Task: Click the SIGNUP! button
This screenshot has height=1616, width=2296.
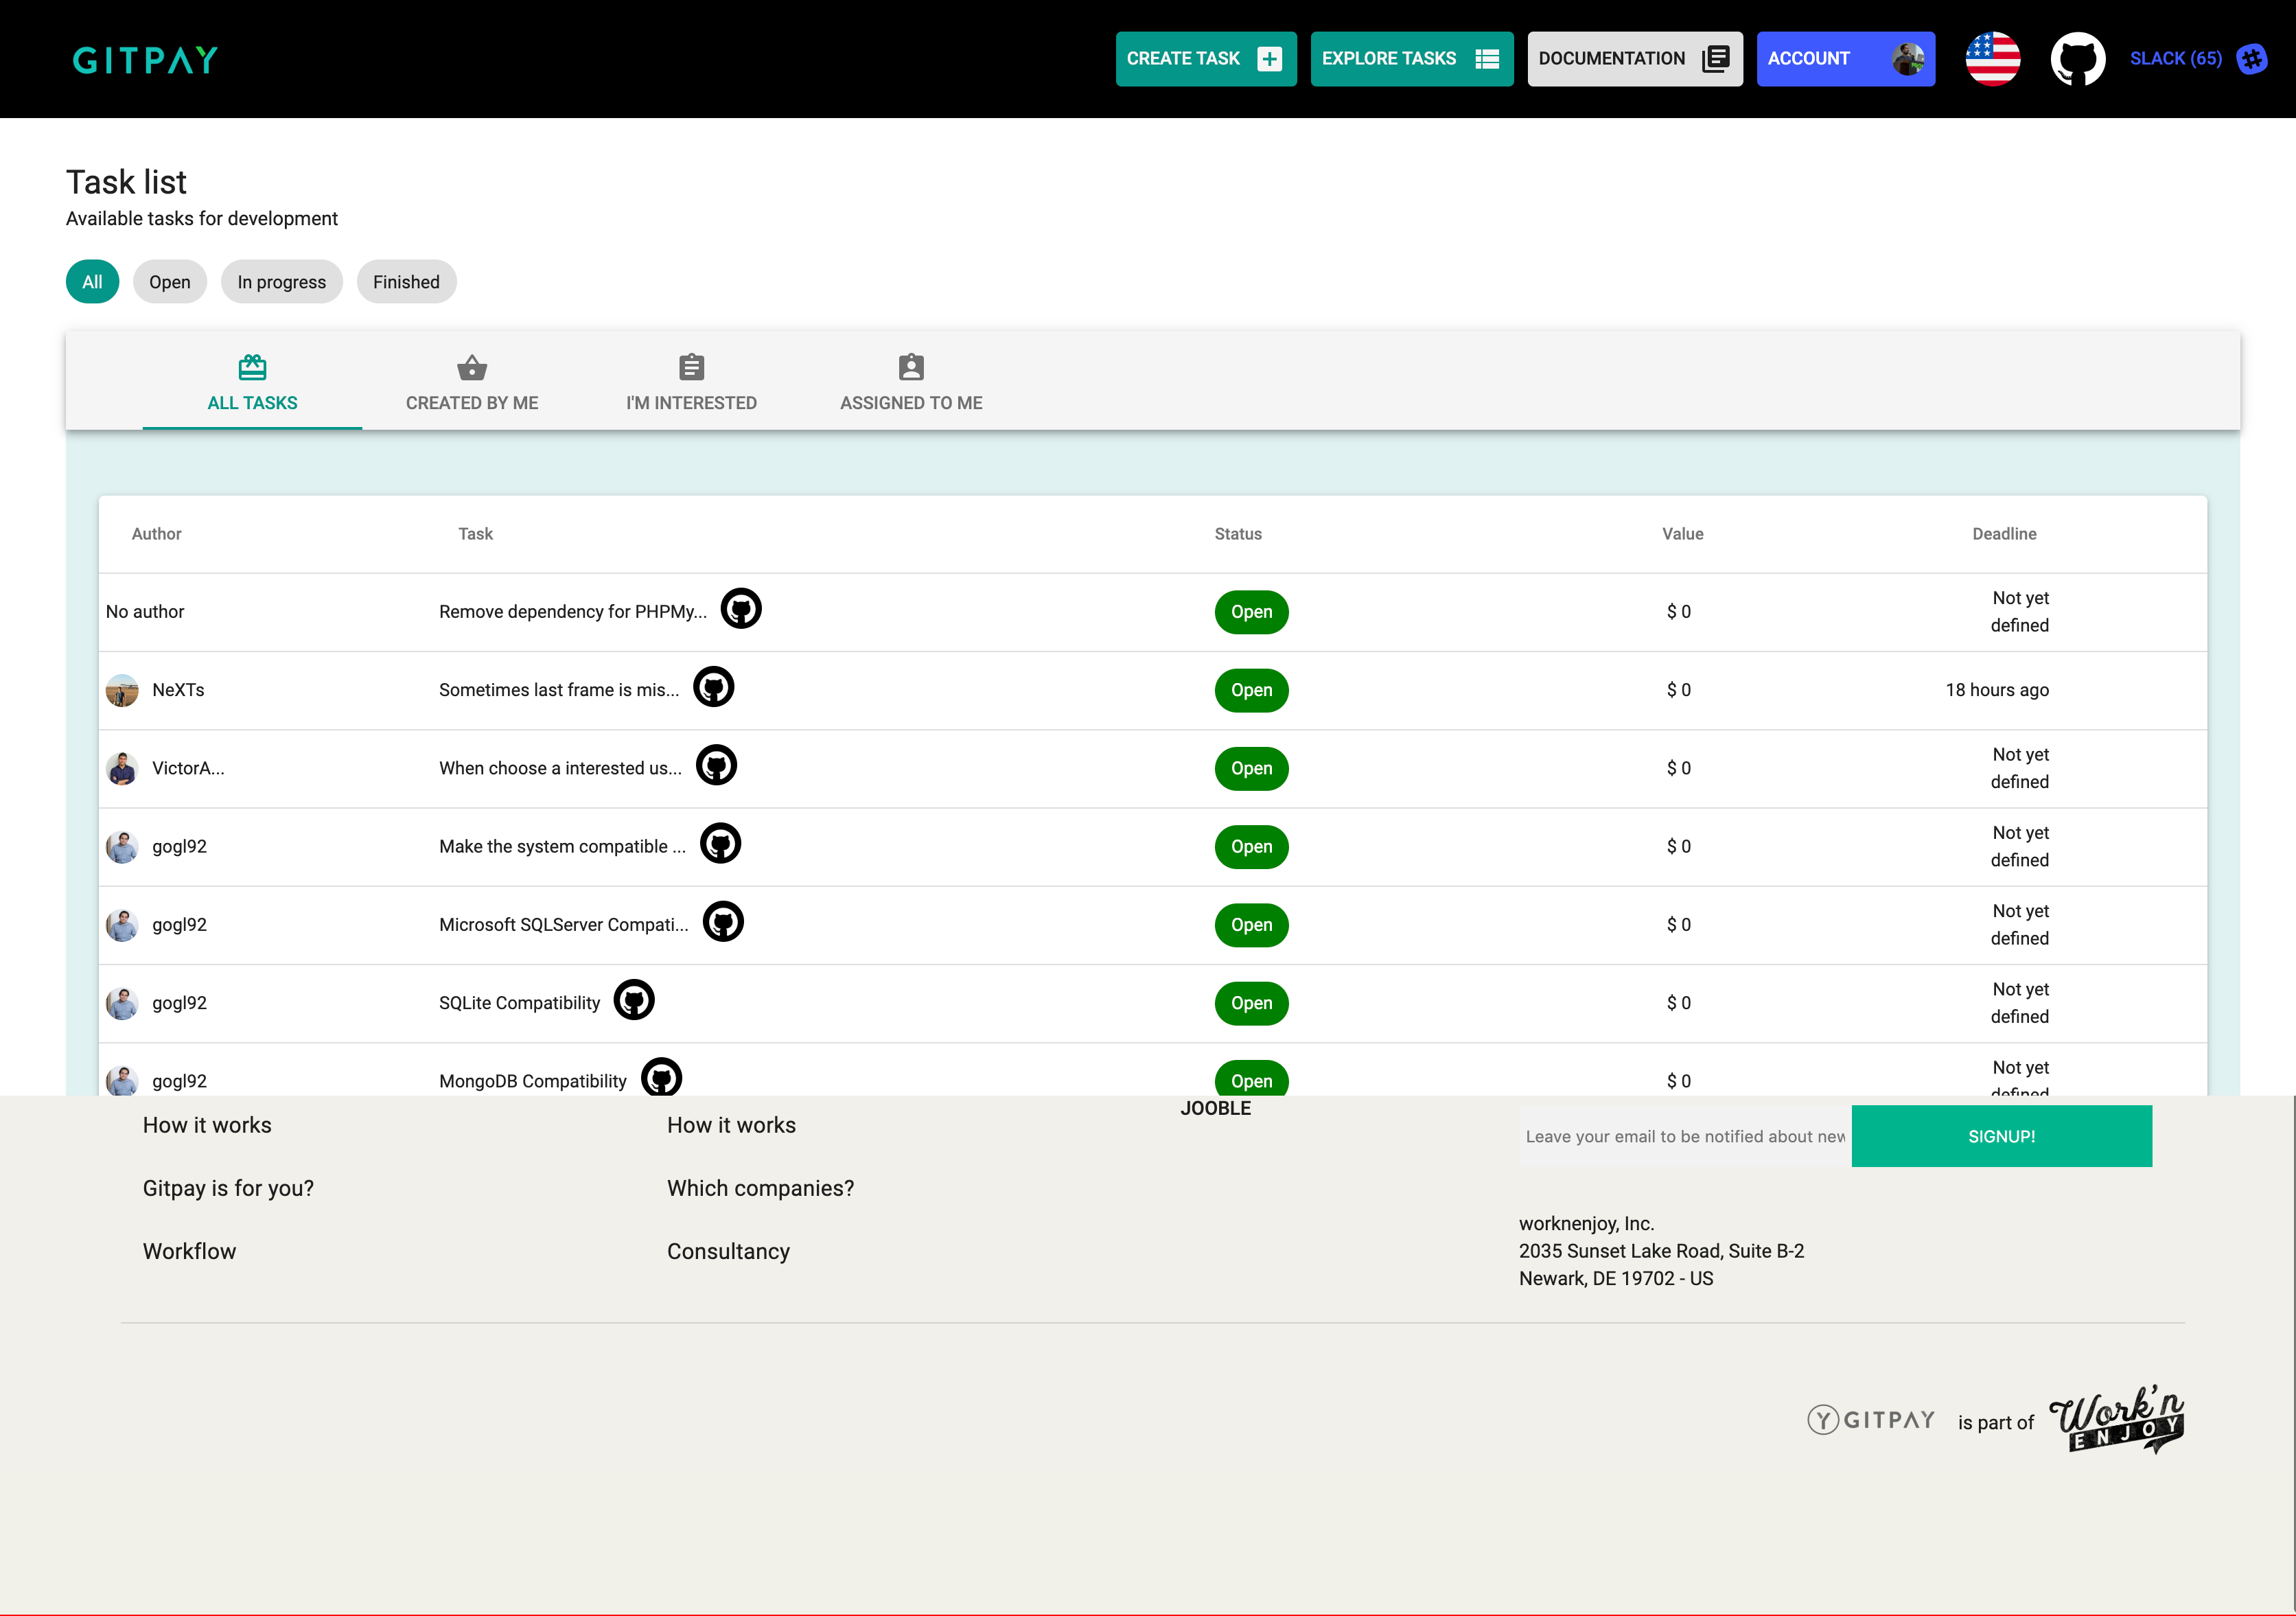Action: 2002,1136
